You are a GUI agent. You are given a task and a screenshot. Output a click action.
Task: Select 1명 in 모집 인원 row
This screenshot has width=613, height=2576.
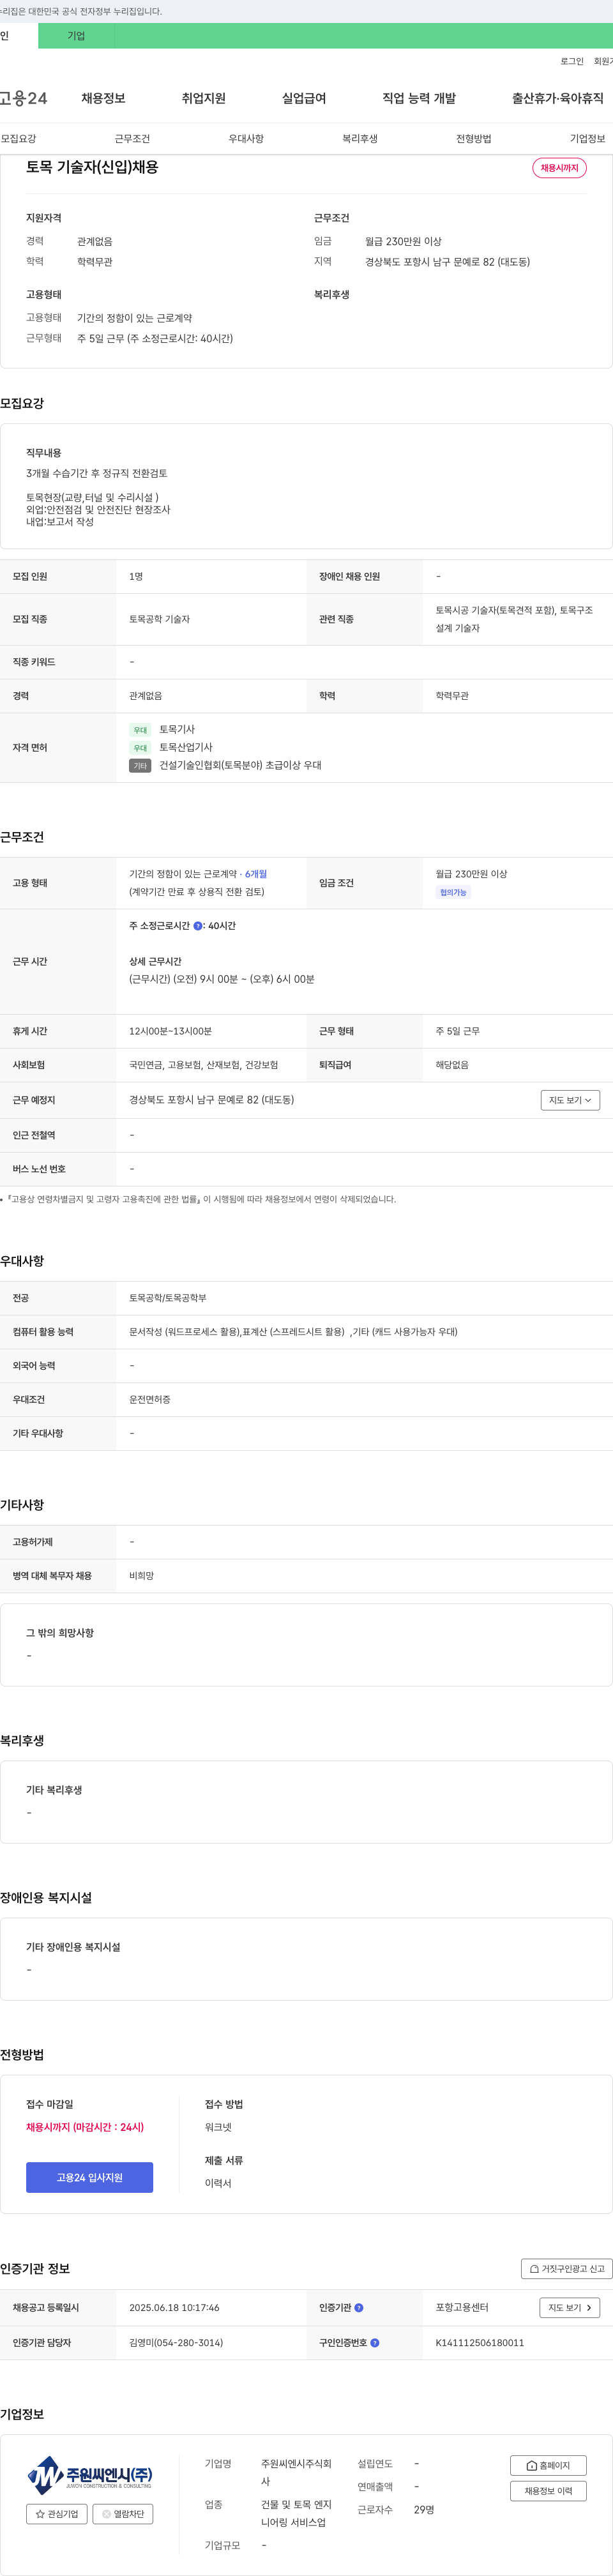[136, 577]
